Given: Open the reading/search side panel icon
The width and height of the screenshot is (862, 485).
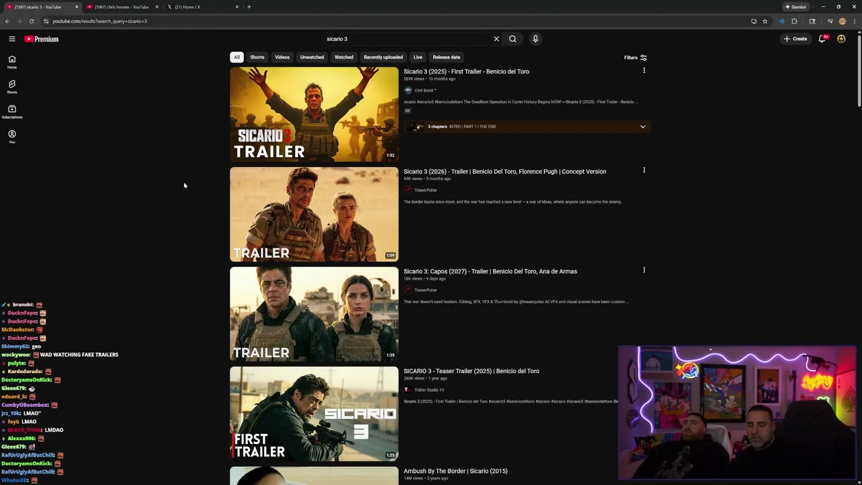Looking at the screenshot, I should (x=812, y=21).
